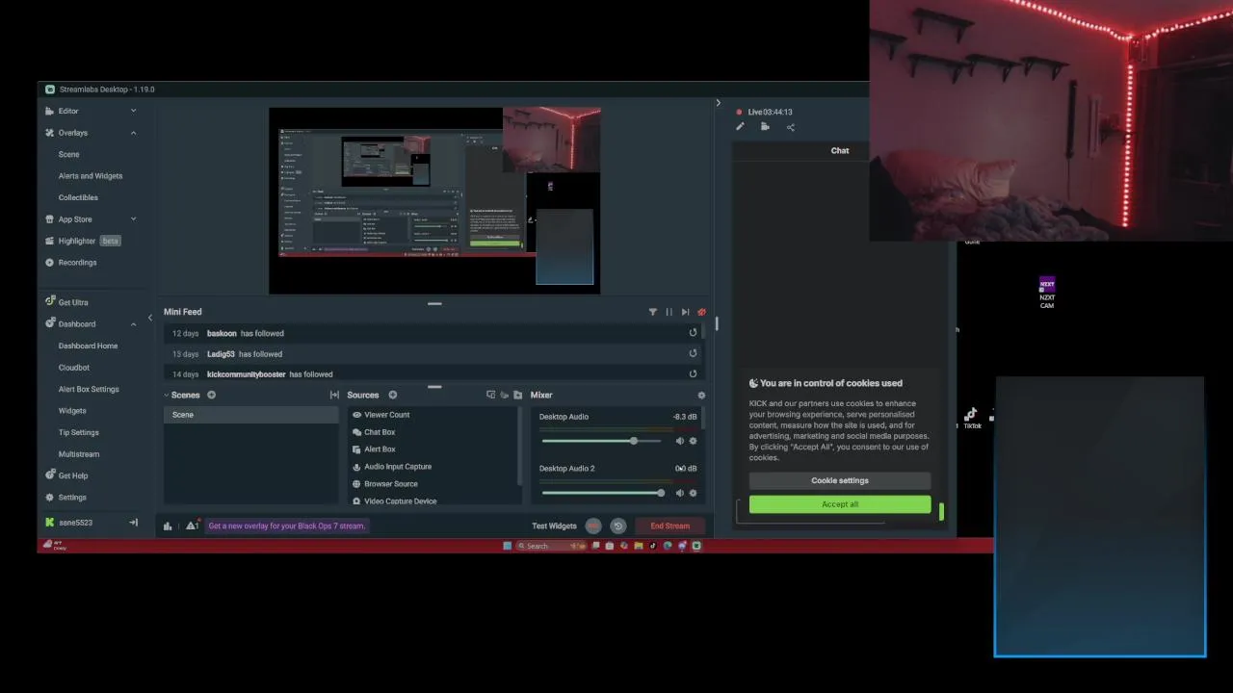This screenshot has height=693, width=1233.
Task: Open scene transitions icon in Scenes
Action: pos(334,395)
